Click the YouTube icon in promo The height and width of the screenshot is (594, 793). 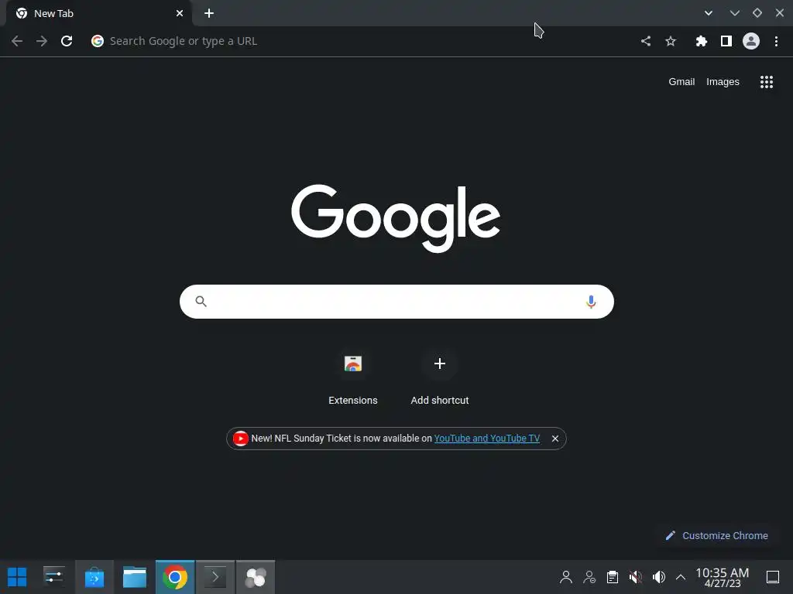(x=240, y=439)
